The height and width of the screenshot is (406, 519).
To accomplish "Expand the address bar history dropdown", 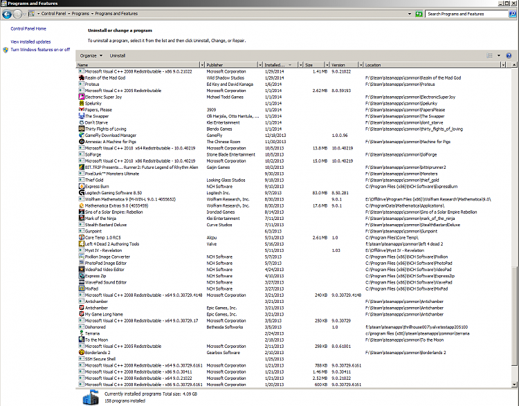I will tap(410, 14).
